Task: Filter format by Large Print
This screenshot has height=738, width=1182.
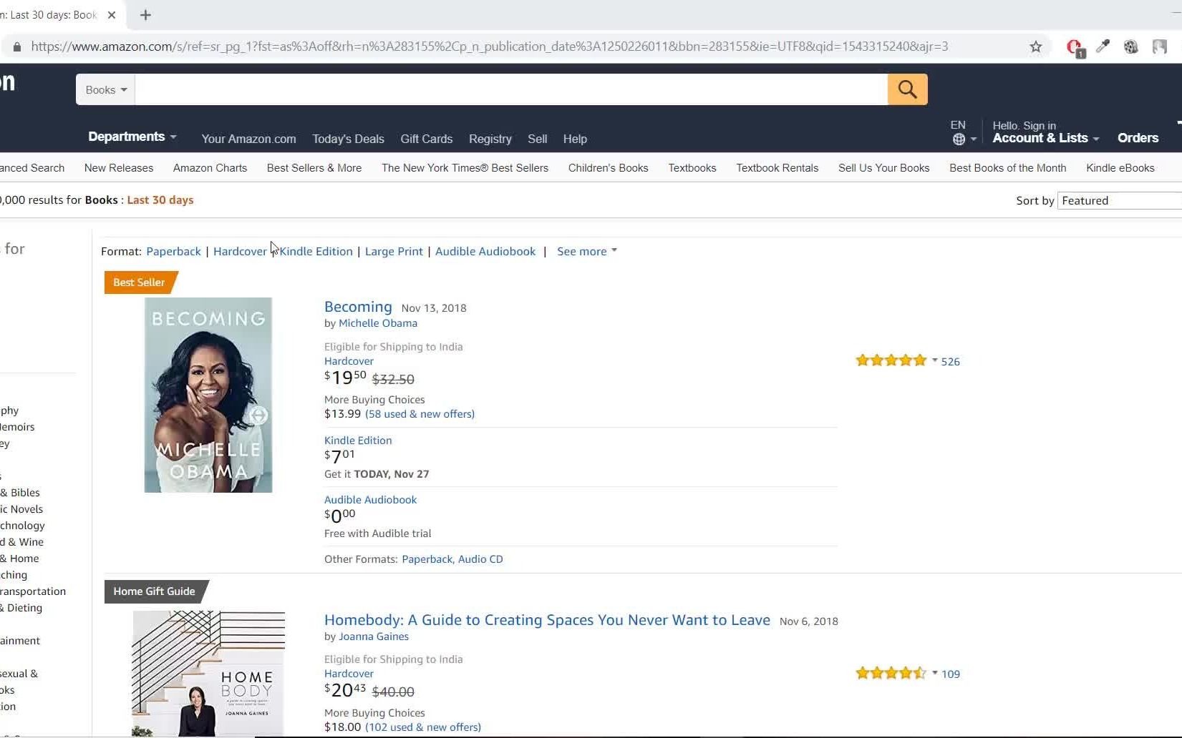Action: 394,251
